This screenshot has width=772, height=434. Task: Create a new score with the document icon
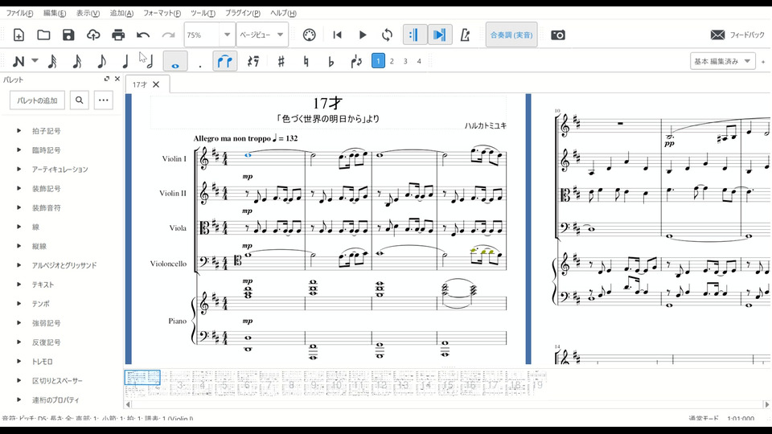tap(18, 35)
